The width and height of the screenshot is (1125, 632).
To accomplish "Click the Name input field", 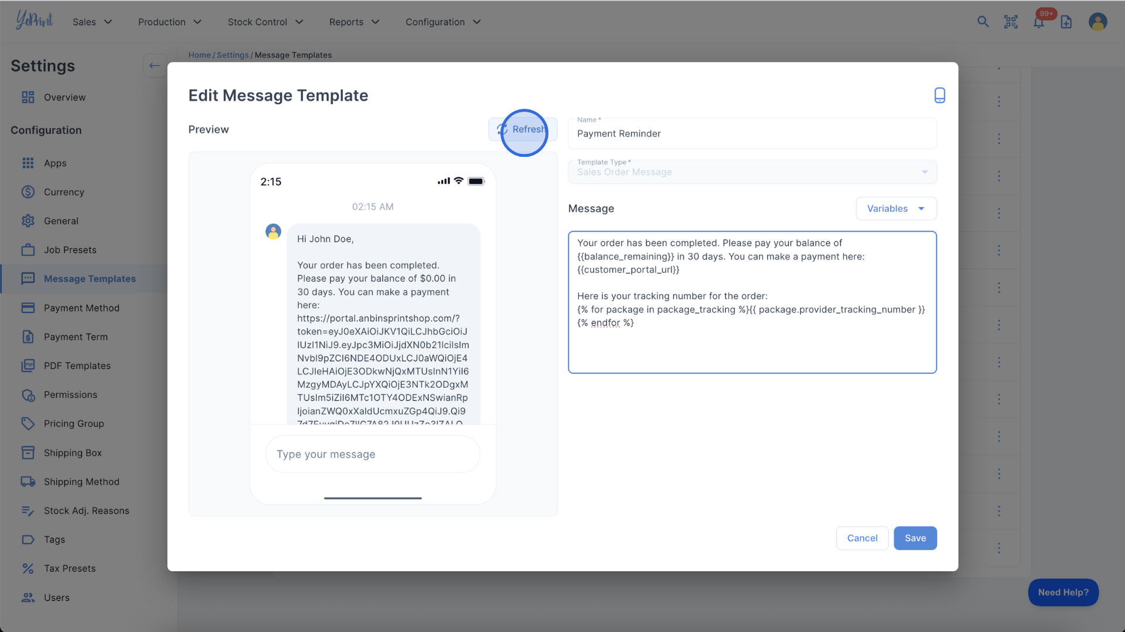I will point(752,134).
